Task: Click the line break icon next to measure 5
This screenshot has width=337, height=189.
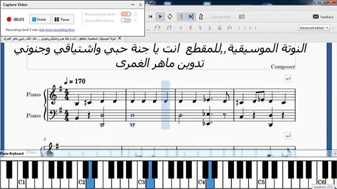Action: click(x=288, y=136)
